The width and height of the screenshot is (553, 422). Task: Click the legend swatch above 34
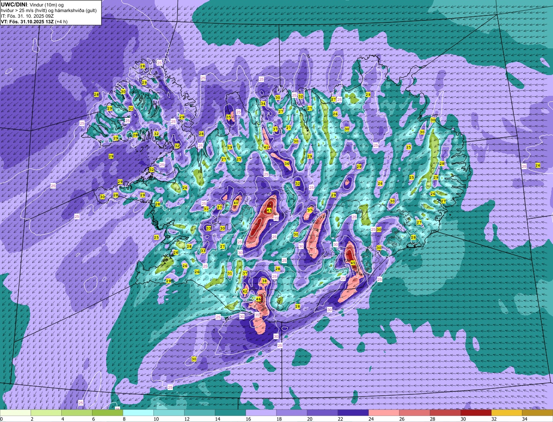[537, 413]
